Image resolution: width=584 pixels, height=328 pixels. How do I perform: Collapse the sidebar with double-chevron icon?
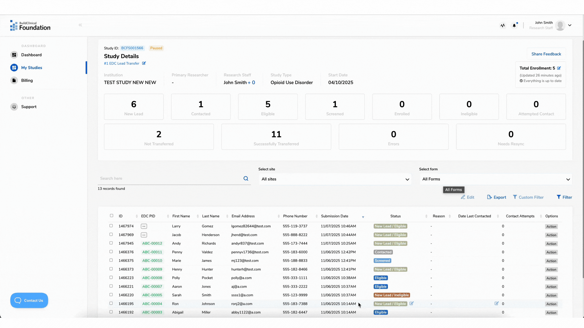coord(80,25)
